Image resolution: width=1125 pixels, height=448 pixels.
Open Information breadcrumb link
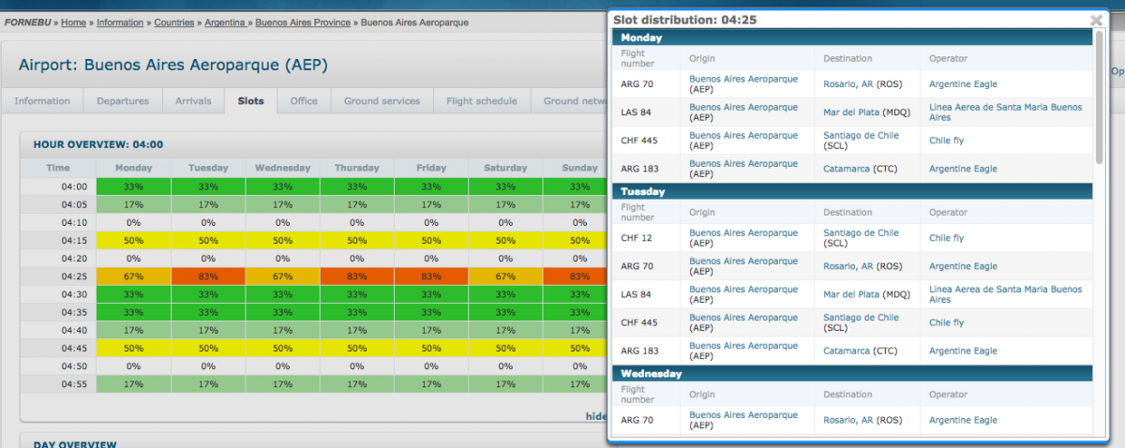120,22
